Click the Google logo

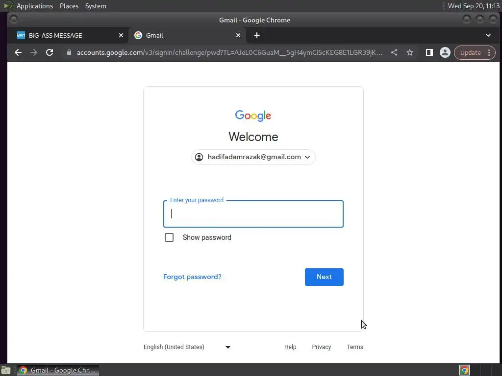click(x=253, y=116)
